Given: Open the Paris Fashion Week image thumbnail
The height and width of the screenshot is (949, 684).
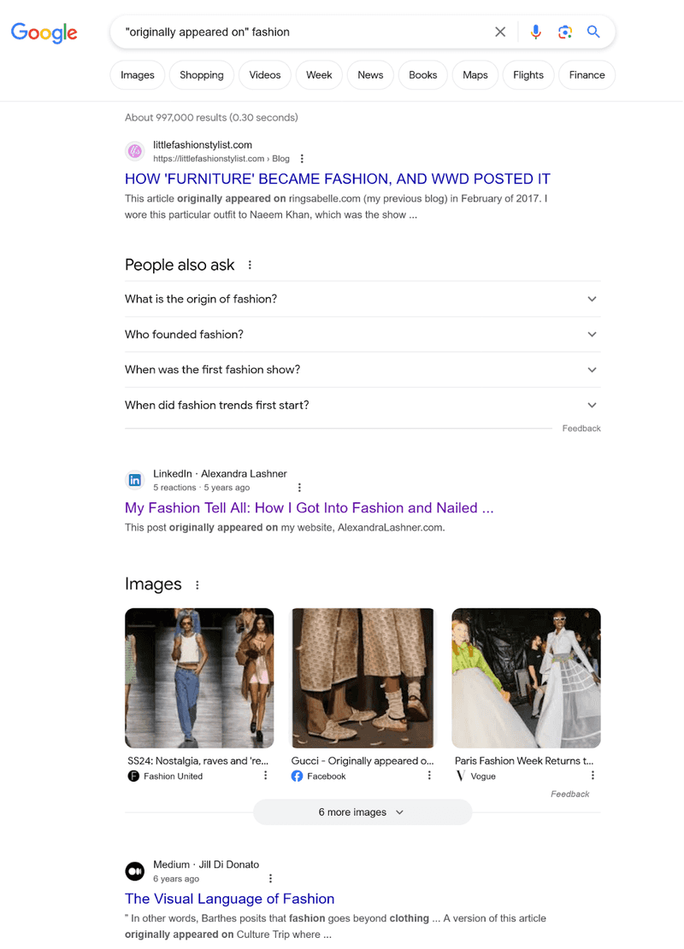Looking at the screenshot, I should 526,678.
